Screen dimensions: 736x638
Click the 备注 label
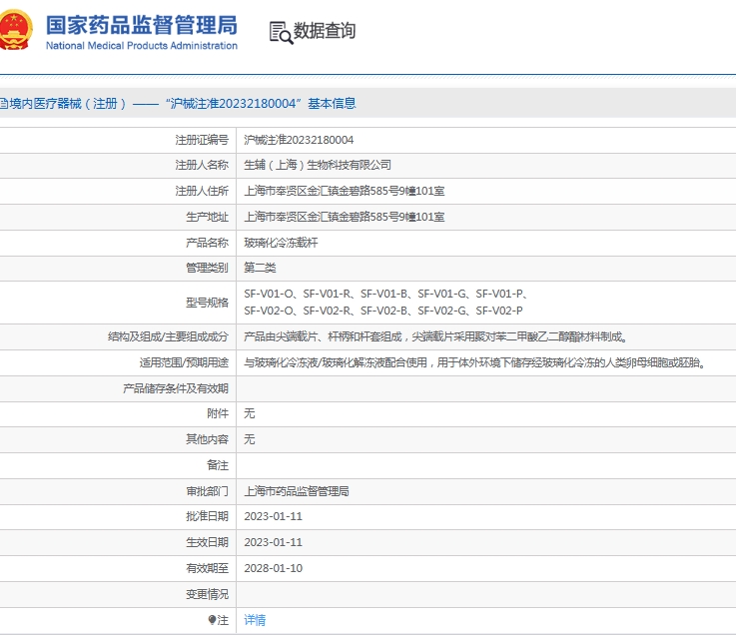coord(218,465)
